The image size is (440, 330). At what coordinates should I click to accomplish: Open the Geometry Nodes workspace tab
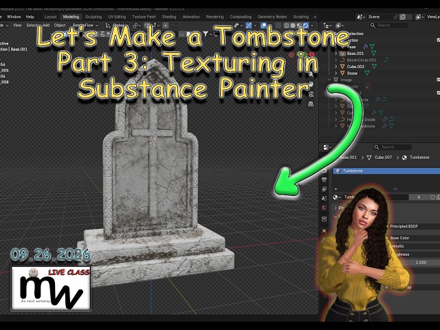tap(272, 16)
